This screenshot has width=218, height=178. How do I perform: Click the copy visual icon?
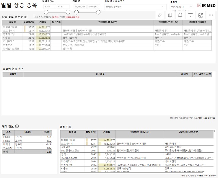(170, 15)
